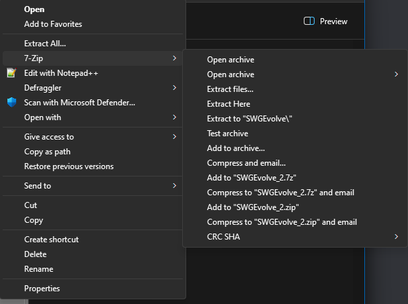Open the CRC SHA entry
This screenshot has height=304, width=408.
coord(295,237)
